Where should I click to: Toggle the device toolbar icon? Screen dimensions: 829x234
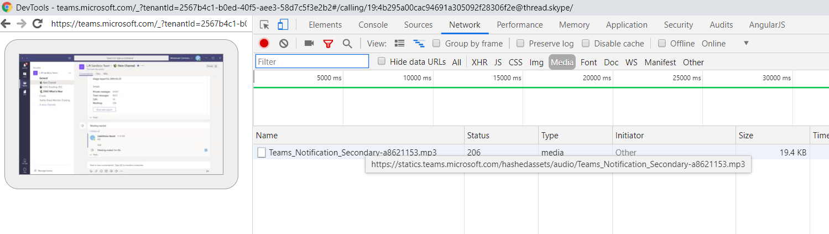(x=283, y=25)
